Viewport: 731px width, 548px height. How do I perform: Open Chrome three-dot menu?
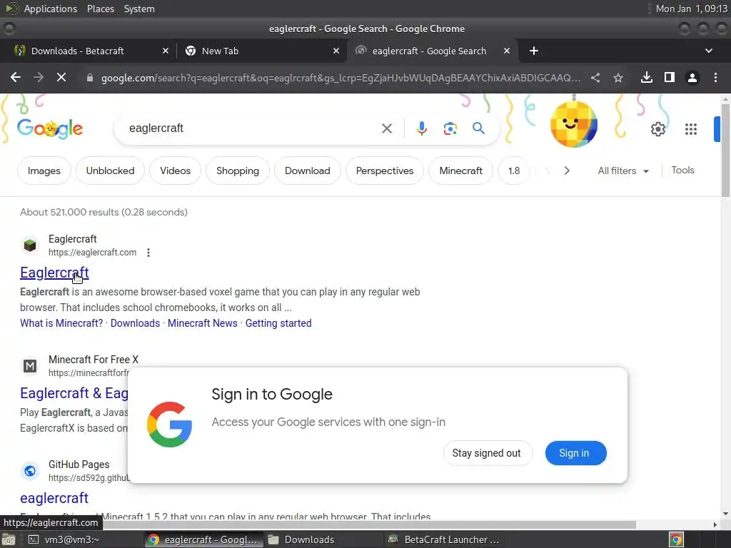(715, 77)
